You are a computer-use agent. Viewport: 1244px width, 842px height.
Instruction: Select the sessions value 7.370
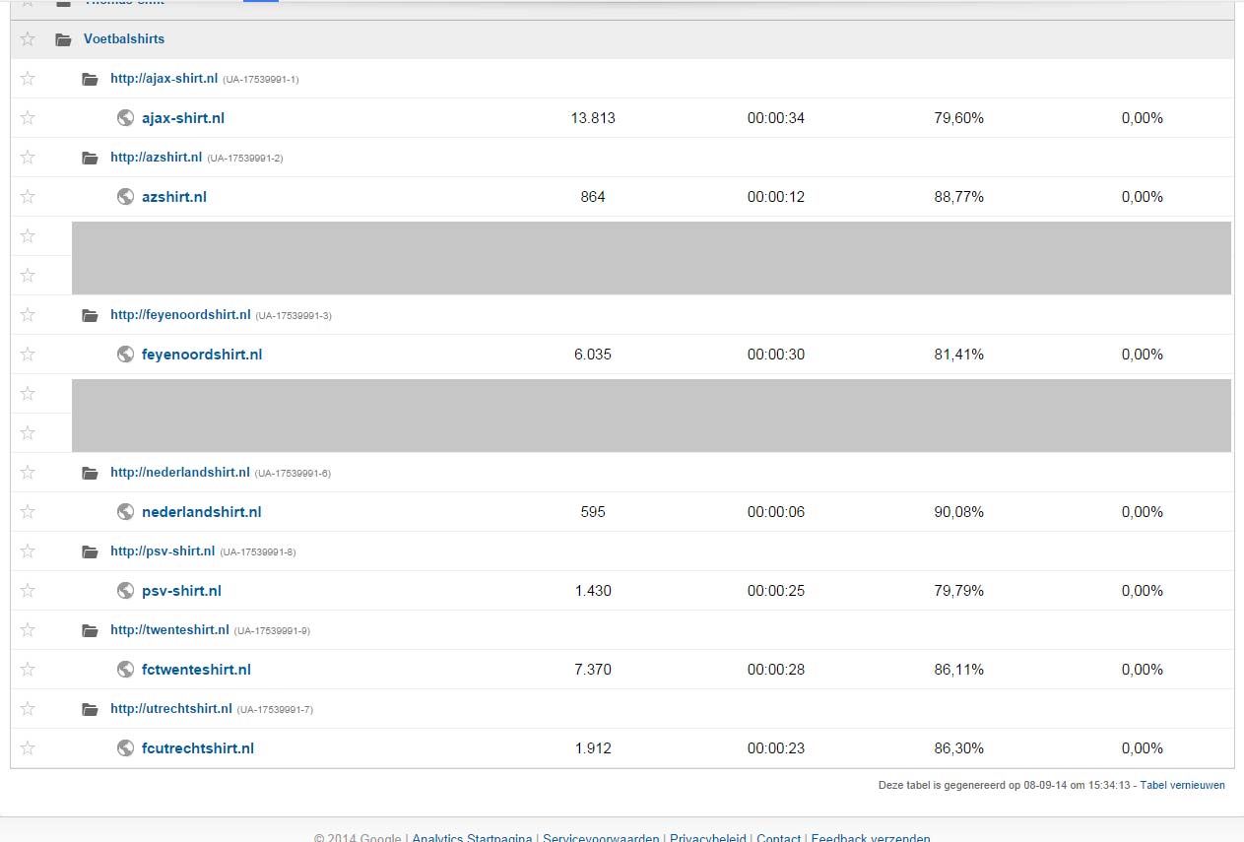click(593, 670)
